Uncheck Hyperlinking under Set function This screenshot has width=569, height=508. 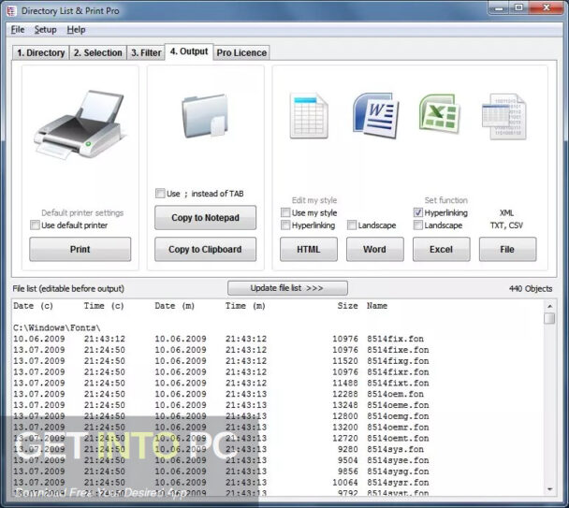point(418,212)
